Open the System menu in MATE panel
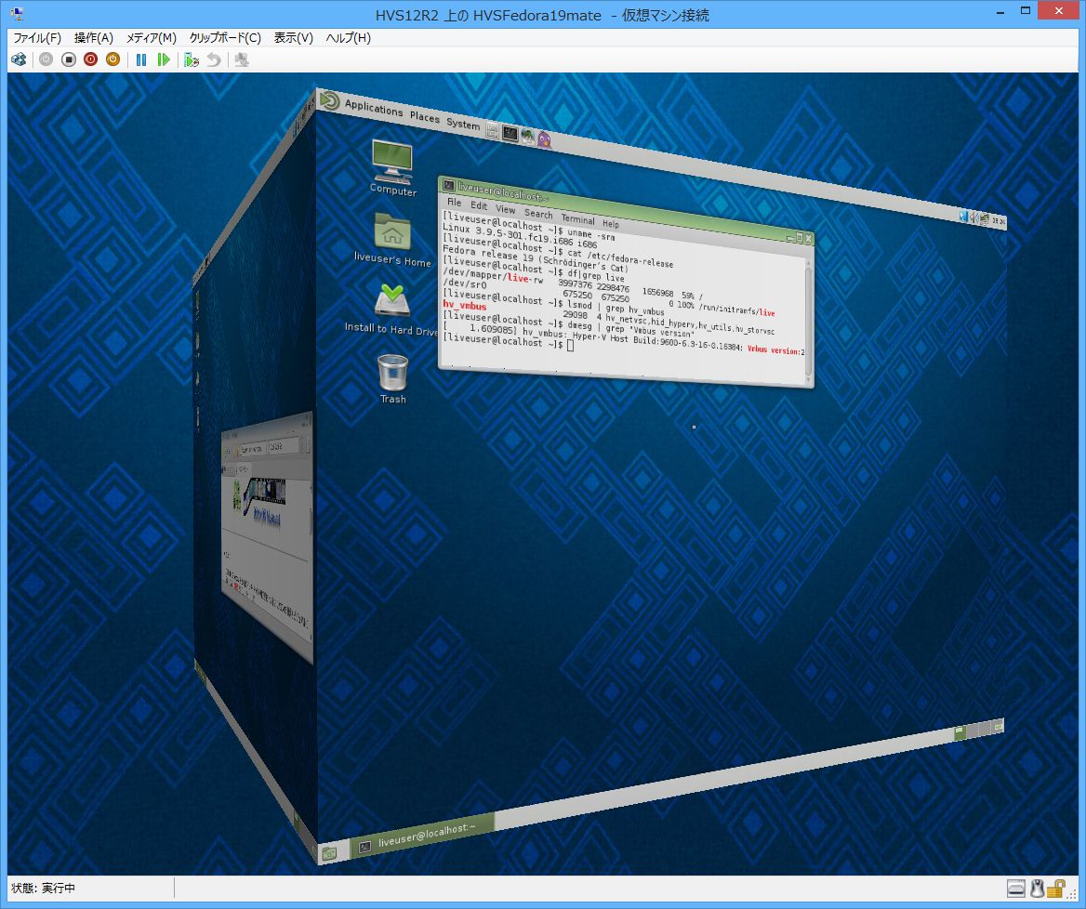Viewport: 1086px width, 909px height. pyautogui.click(x=463, y=124)
